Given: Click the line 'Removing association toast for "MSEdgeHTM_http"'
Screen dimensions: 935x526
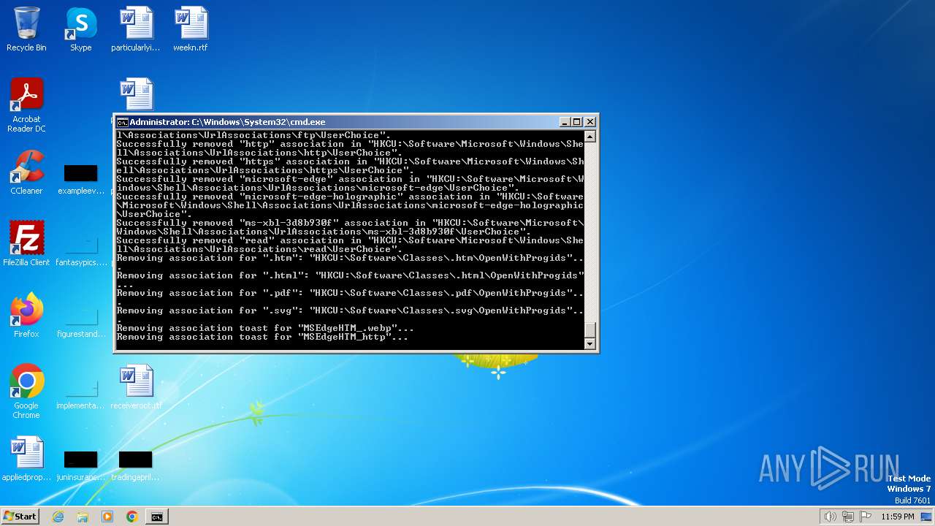Looking at the screenshot, I should click(262, 337).
